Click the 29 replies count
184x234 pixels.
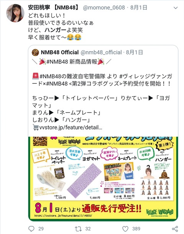[41, 229]
